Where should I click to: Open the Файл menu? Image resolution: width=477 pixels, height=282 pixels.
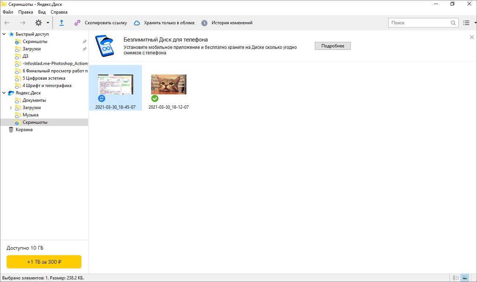pyautogui.click(x=8, y=12)
